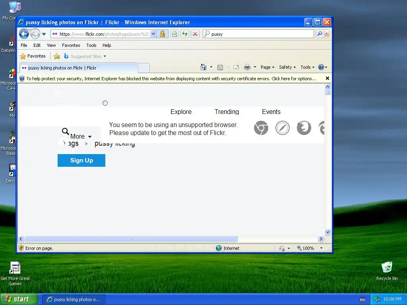Expand the address bar autocomplete dropdown
The height and width of the screenshot is (305, 407).
[x=153, y=34]
